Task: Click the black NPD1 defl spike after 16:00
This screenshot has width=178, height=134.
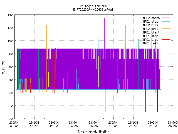Action: [x=105, y=92]
